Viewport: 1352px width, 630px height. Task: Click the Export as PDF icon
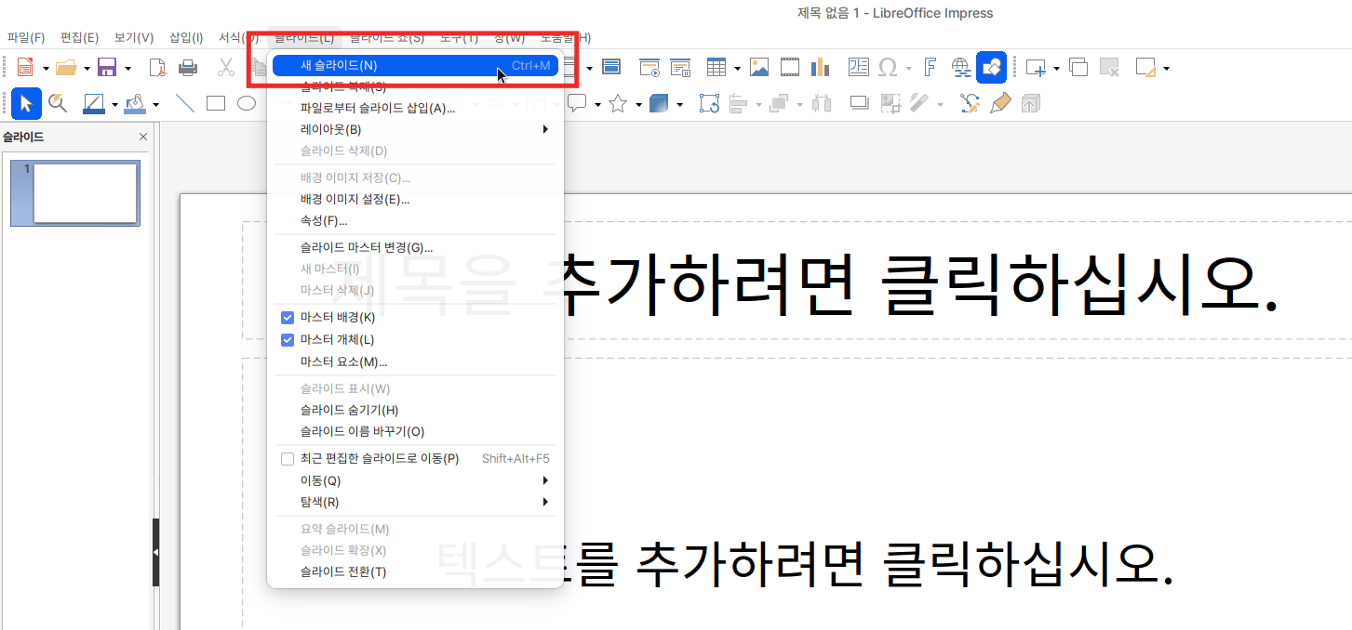tap(157, 67)
